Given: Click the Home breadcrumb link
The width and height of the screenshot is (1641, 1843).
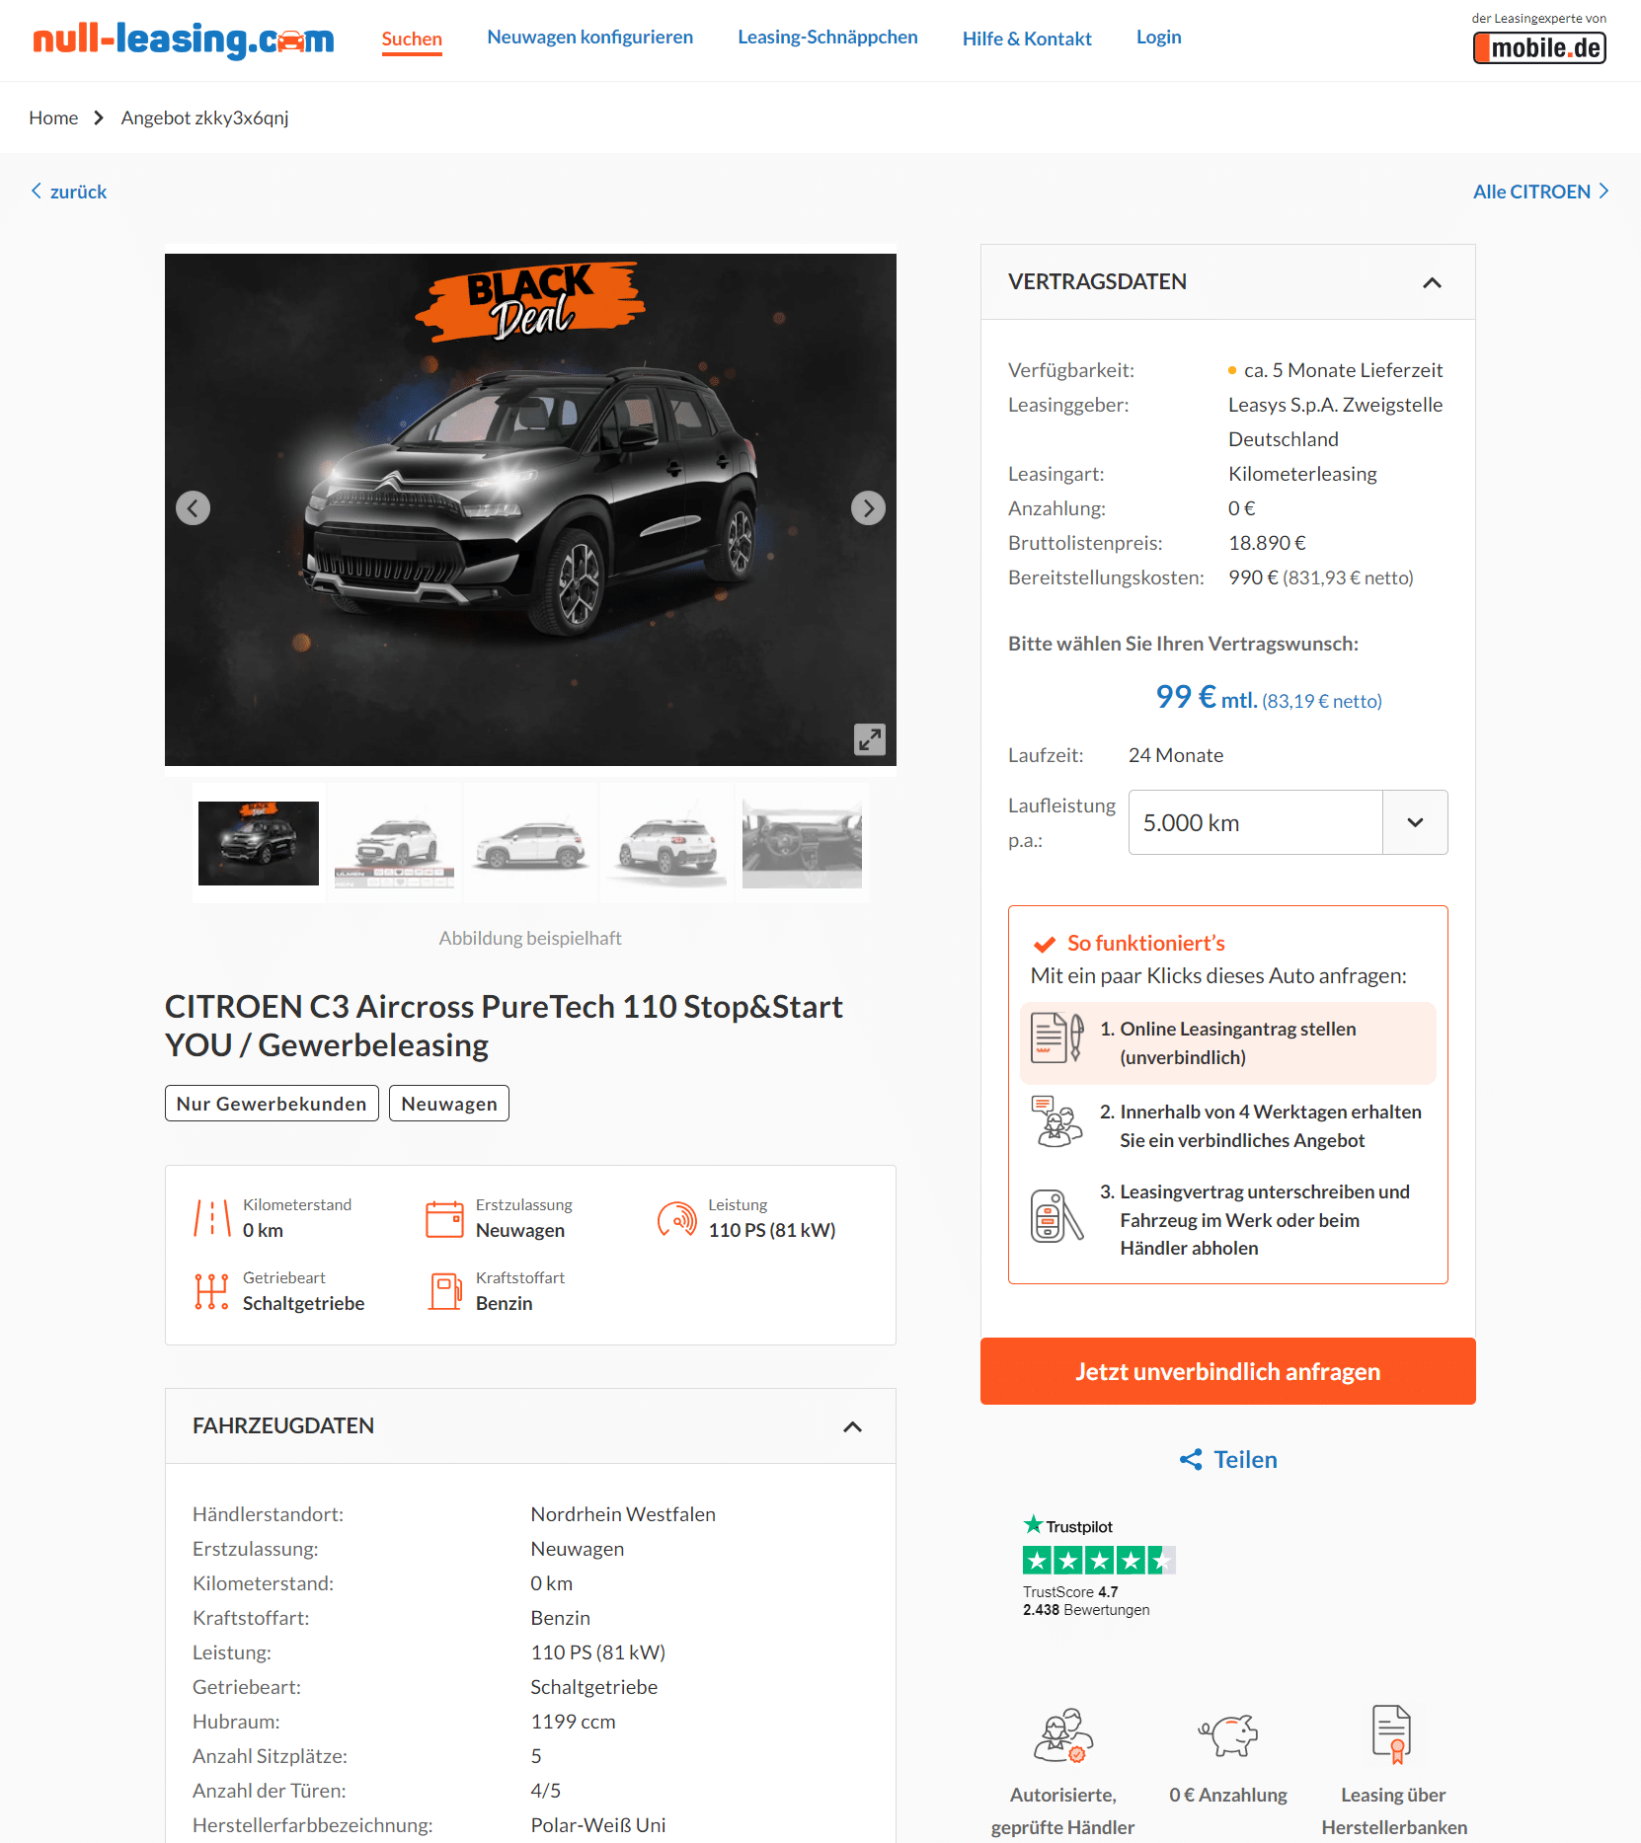Looking at the screenshot, I should point(53,117).
